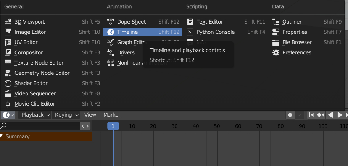Select the File Browser icon
The height and width of the screenshot is (166, 348).
(x=276, y=43)
